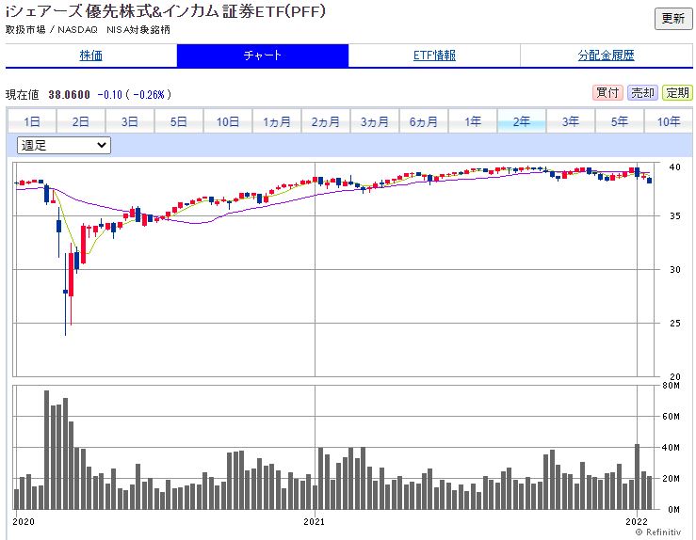
Task: Click the ETF title iシェアーズ 優先株式&インカム証券ETF
Action: pos(166,11)
